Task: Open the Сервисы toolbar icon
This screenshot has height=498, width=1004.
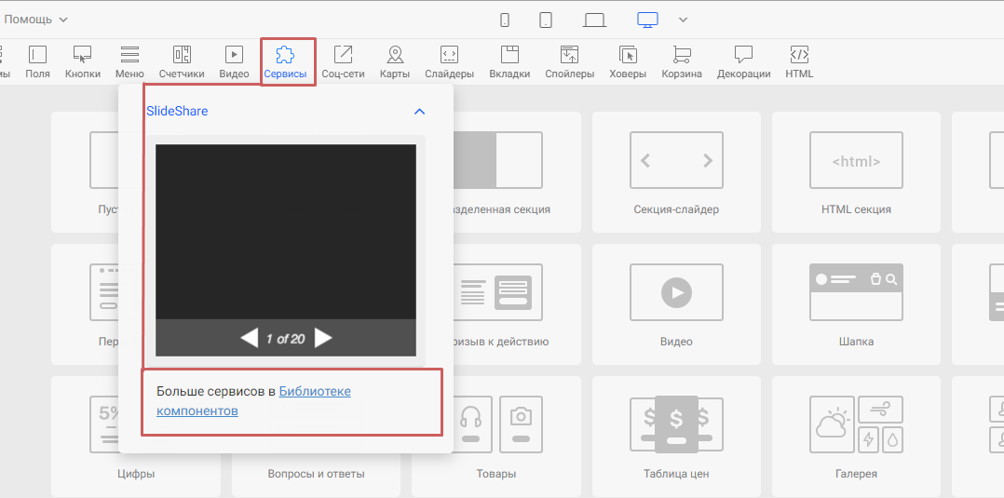Action: coord(286,56)
